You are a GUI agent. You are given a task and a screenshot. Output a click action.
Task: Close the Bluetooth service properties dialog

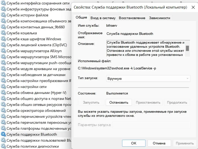click(x=193, y=7)
